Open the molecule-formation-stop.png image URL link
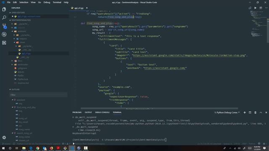This screenshot has height=151, width=269. click(x=189, y=55)
